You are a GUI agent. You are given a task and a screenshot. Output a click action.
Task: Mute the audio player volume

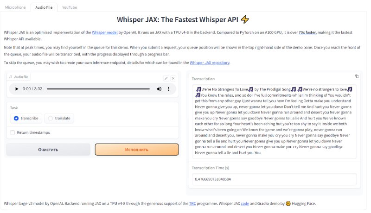click(159, 89)
